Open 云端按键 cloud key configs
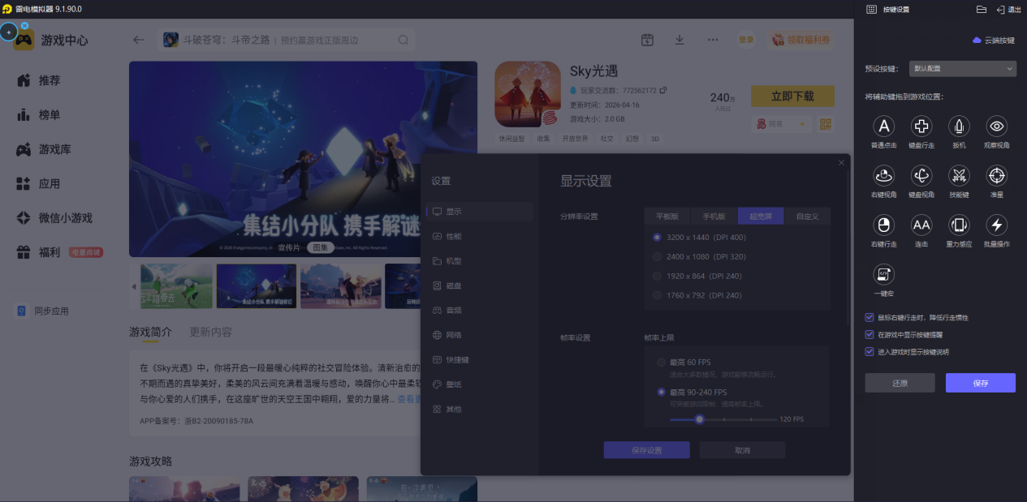Image resolution: width=1027 pixels, height=502 pixels. click(994, 40)
